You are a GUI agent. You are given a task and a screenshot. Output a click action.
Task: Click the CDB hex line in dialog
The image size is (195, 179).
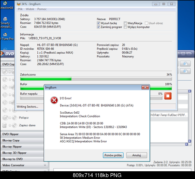click(81, 123)
